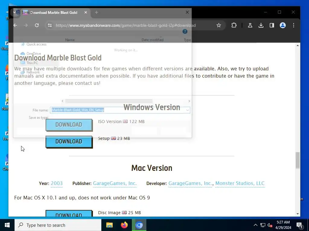Open the Chrome profile avatar
The image size is (309, 231).
(282, 25)
